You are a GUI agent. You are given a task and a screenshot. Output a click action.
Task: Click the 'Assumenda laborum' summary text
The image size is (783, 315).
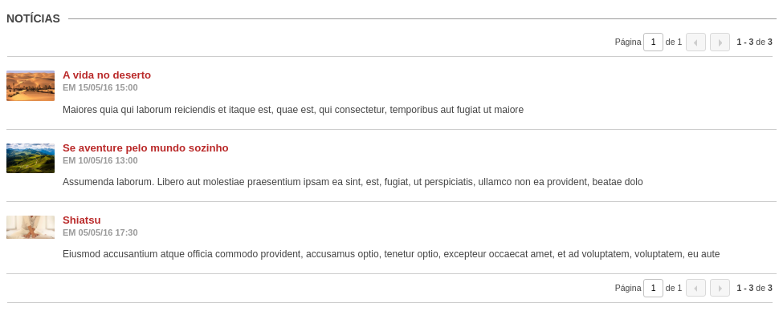pos(353,182)
